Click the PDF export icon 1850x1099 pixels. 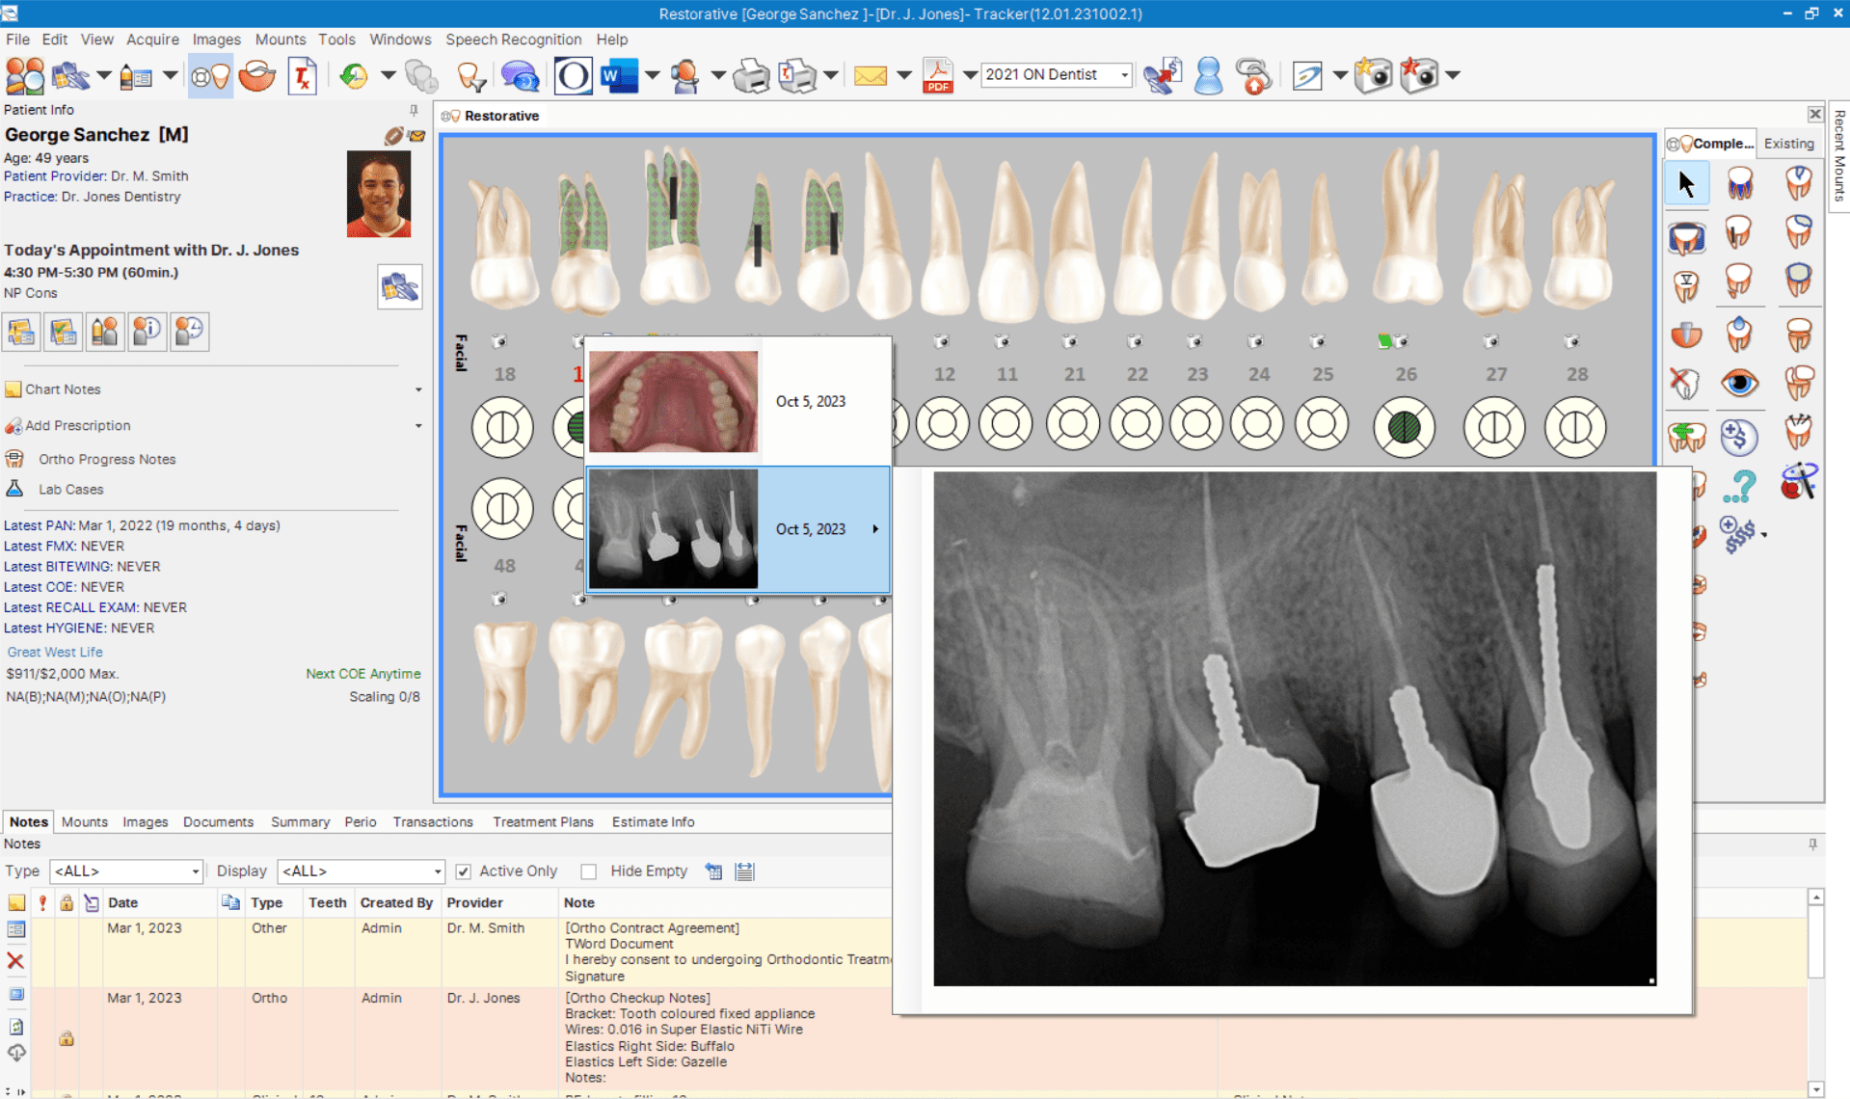(x=937, y=75)
